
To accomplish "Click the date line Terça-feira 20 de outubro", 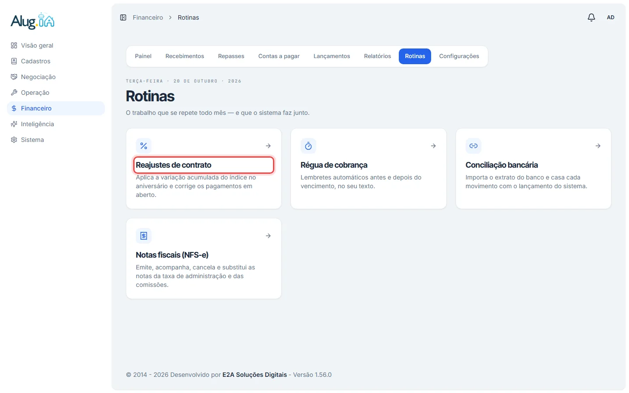I will 183,81.
